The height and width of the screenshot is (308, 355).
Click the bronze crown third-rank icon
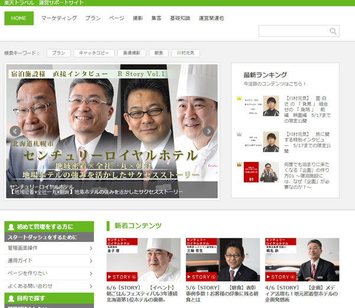pos(239,164)
